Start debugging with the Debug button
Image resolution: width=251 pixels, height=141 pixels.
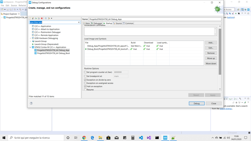[x=196, y=103]
